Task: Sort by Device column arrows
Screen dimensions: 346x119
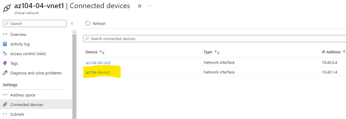Action: (102, 52)
